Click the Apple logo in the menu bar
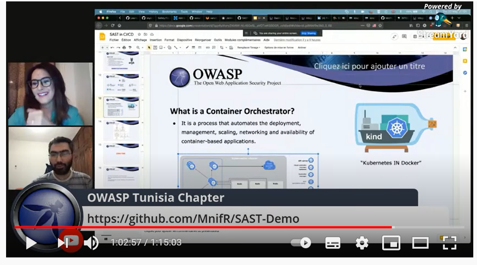477x265 pixels. point(100,12)
